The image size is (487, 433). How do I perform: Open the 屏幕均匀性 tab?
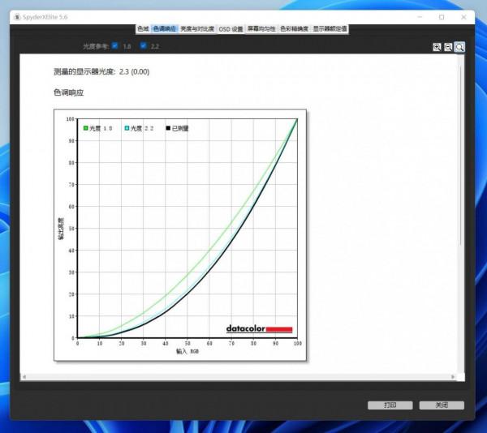pos(262,28)
